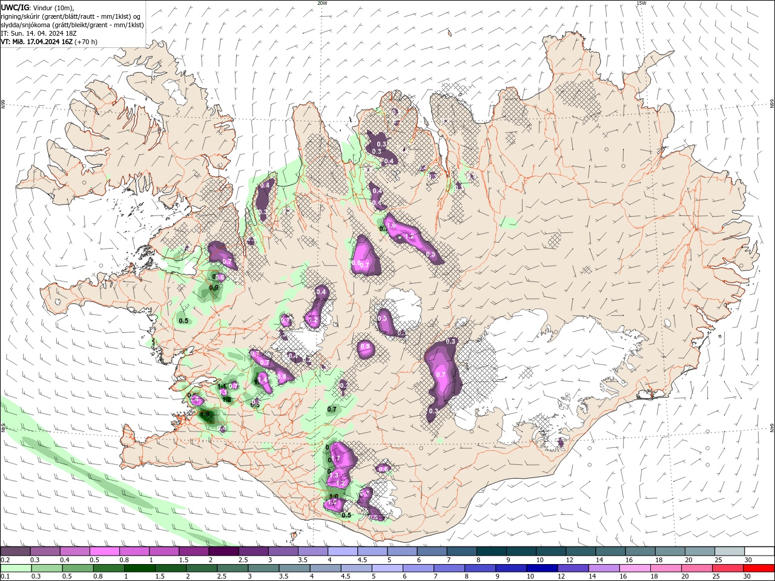This screenshot has height=581, width=775.
Task: Click the palest green 0.1 swatch in rain legend
Action: pos(16,568)
